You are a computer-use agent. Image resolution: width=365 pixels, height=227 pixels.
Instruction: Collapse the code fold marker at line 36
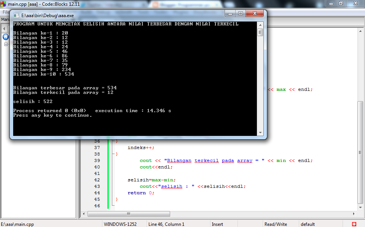[x=113, y=141]
